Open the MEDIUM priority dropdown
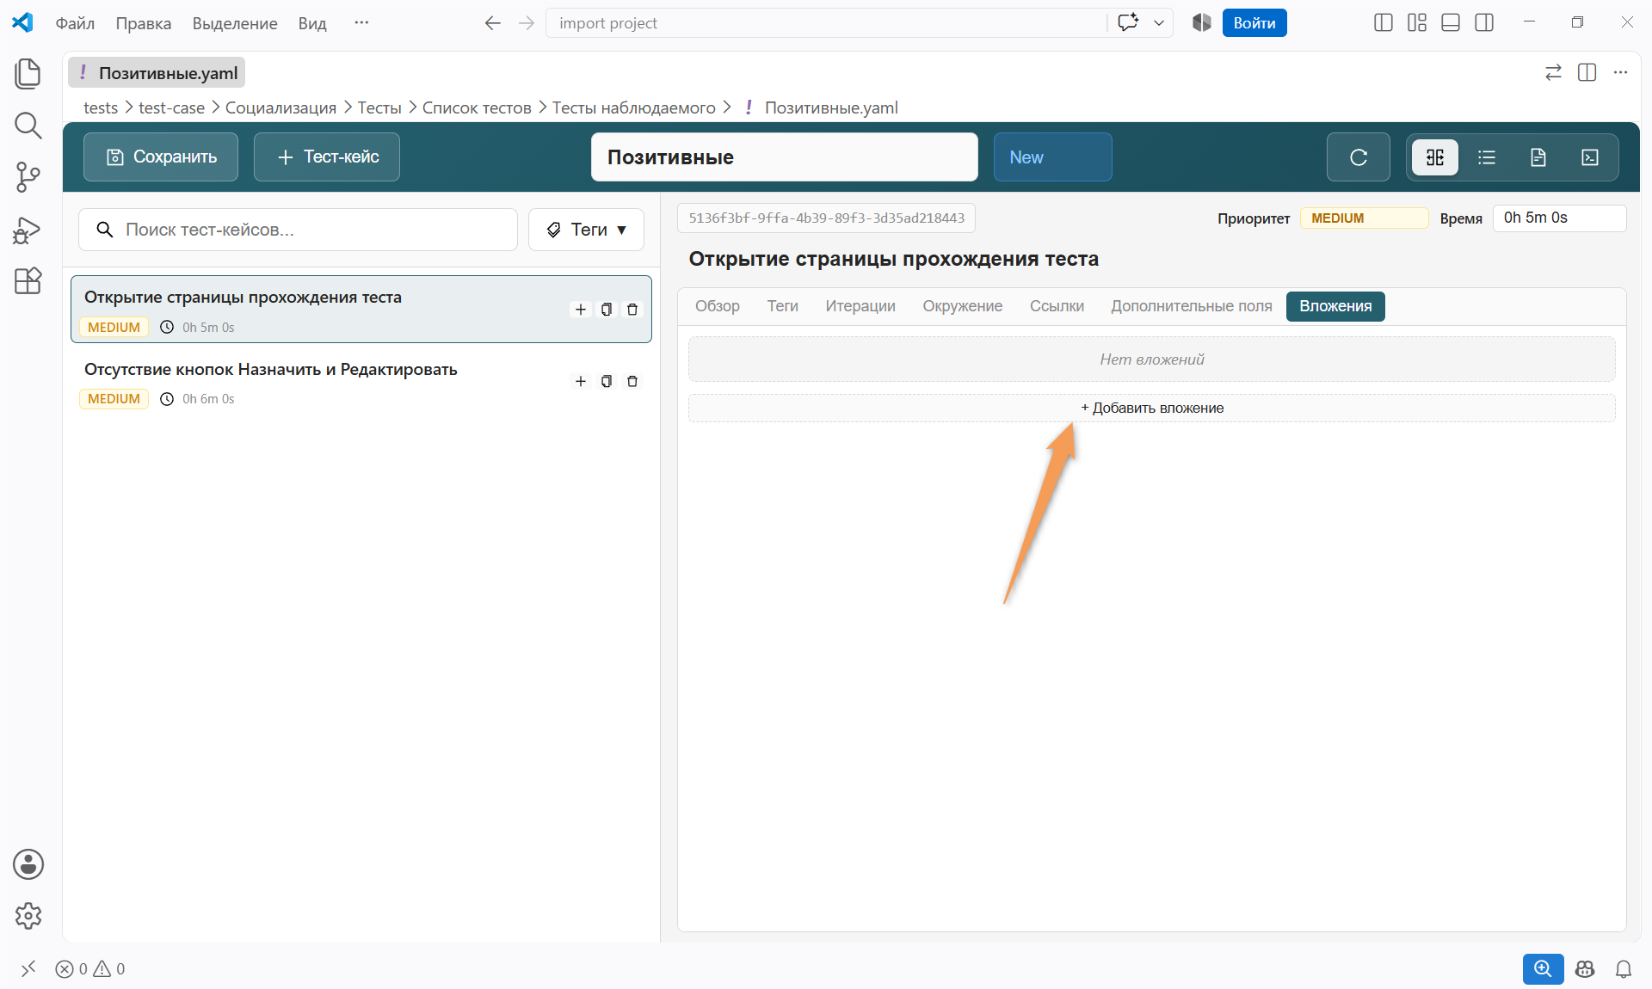1652x989 pixels. point(1364,218)
